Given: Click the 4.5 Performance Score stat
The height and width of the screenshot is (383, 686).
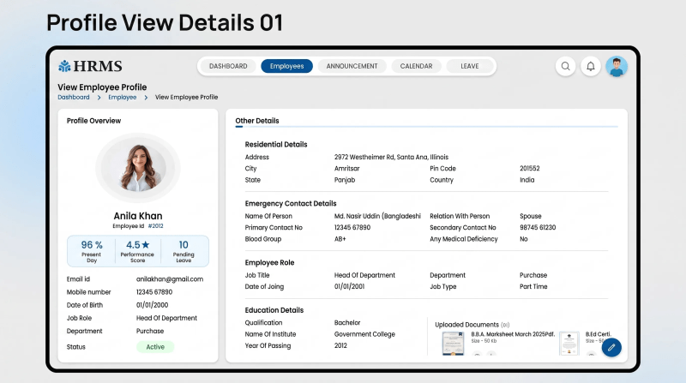Looking at the screenshot, I should pyautogui.click(x=137, y=251).
